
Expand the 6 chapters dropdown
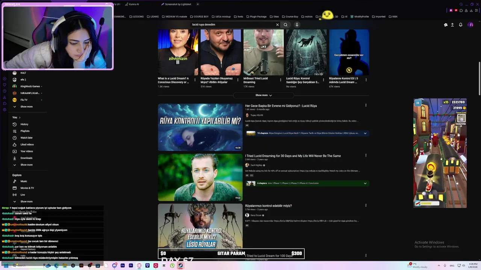tap(365, 183)
